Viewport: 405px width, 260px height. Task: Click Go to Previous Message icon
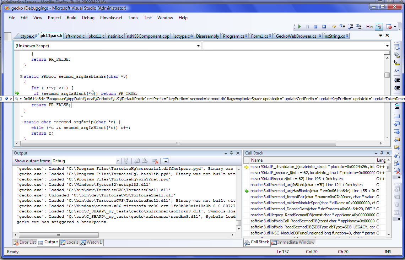click(x=137, y=161)
